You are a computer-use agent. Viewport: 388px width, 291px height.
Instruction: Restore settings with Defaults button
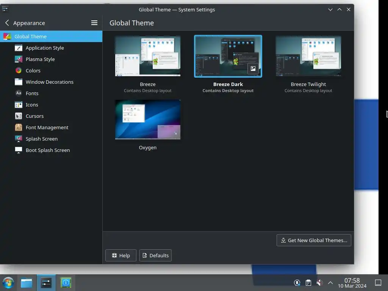[155, 255]
